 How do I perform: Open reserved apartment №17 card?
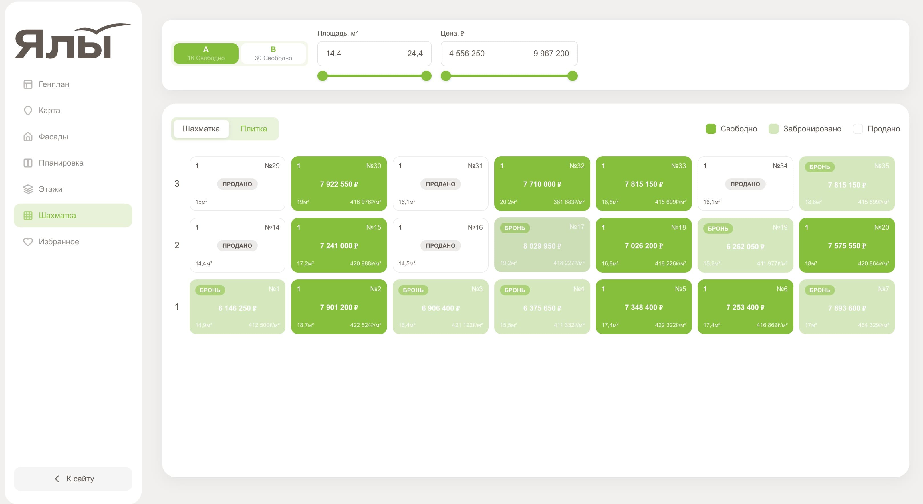[542, 245]
